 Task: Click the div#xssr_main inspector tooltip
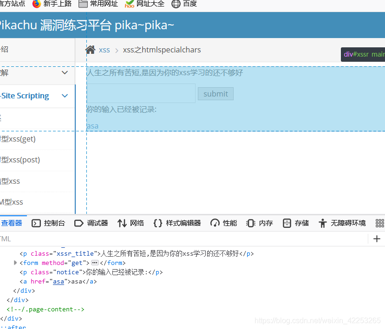pyautogui.click(x=363, y=54)
